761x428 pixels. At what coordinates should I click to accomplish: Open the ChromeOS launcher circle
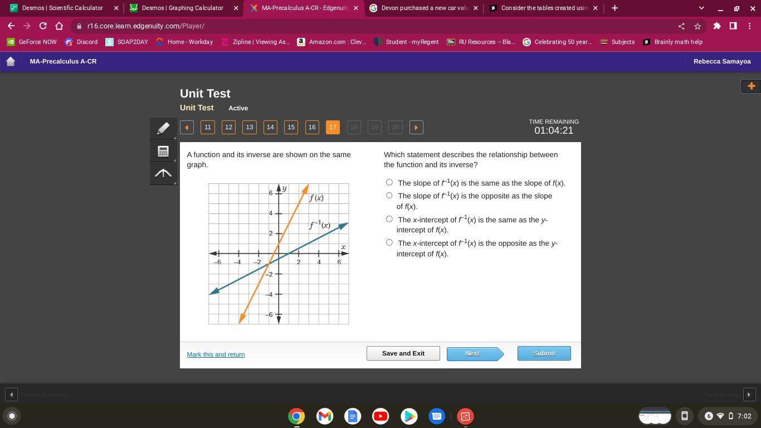(x=12, y=416)
